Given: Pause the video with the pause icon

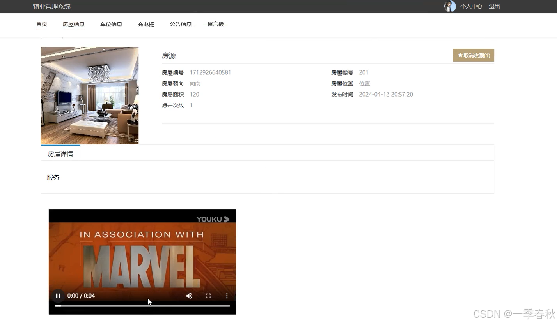Looking at the screenshot, I should click(58, 296).
